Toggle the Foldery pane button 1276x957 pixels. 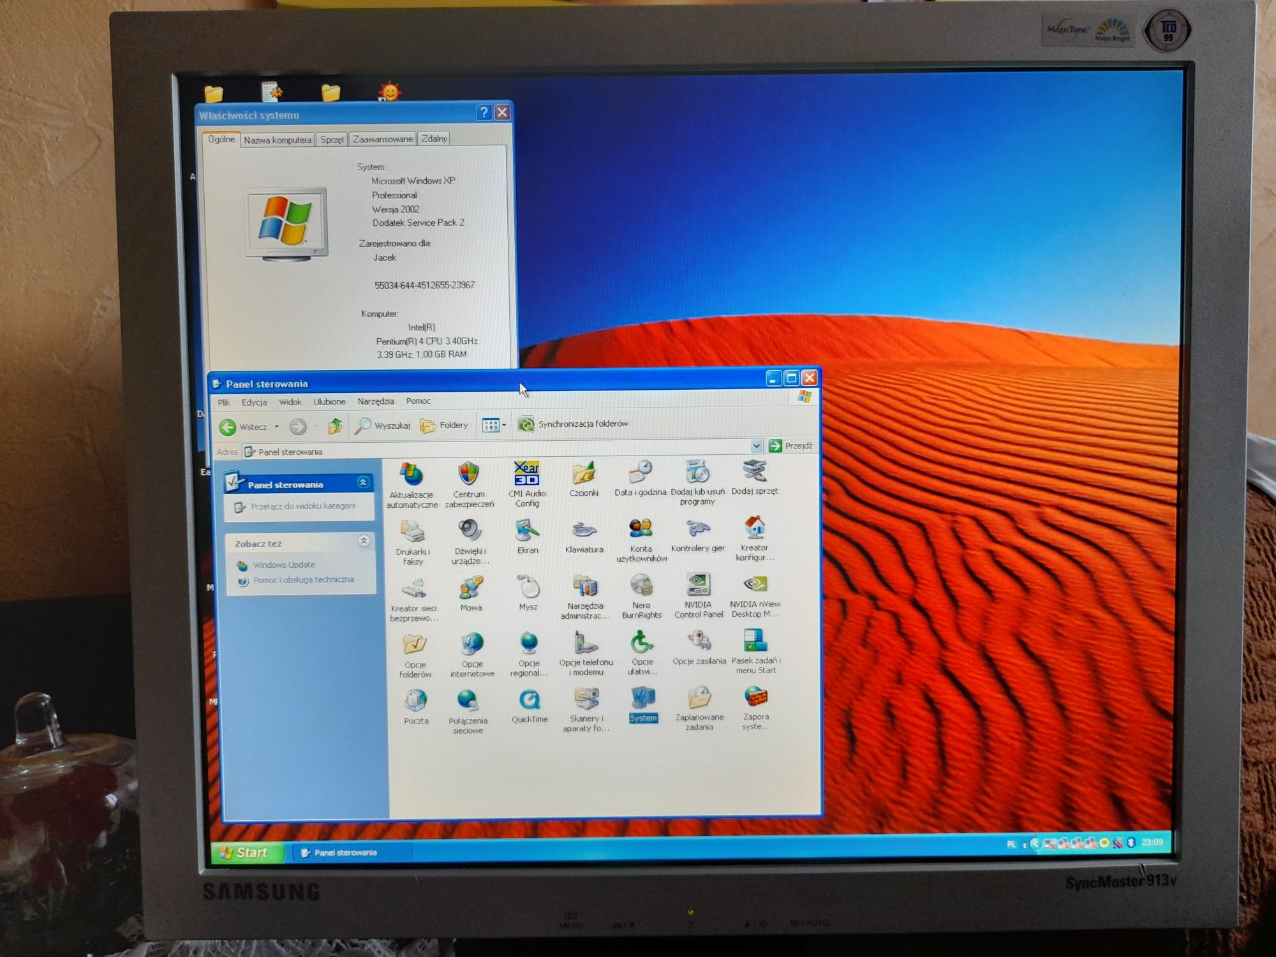tap(444, 425)
